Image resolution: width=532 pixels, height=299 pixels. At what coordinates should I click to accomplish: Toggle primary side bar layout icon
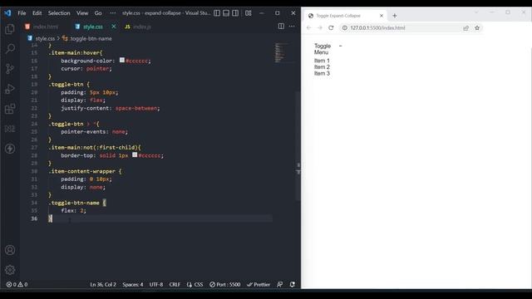tap(217, 13)
